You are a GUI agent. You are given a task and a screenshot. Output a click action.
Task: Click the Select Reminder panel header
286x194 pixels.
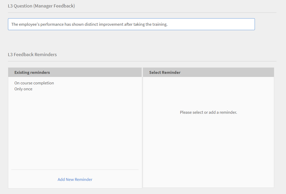click(165, 72)
